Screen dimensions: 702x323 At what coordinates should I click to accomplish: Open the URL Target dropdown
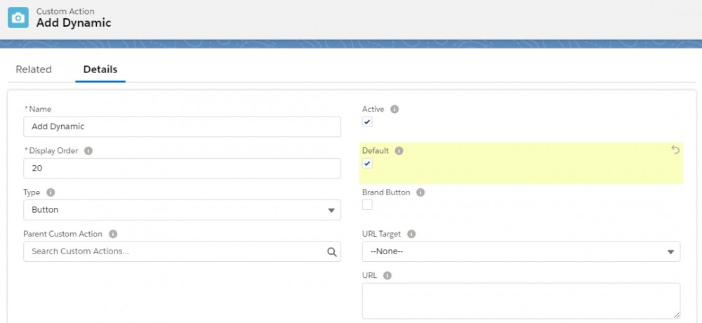click(521, 252)
